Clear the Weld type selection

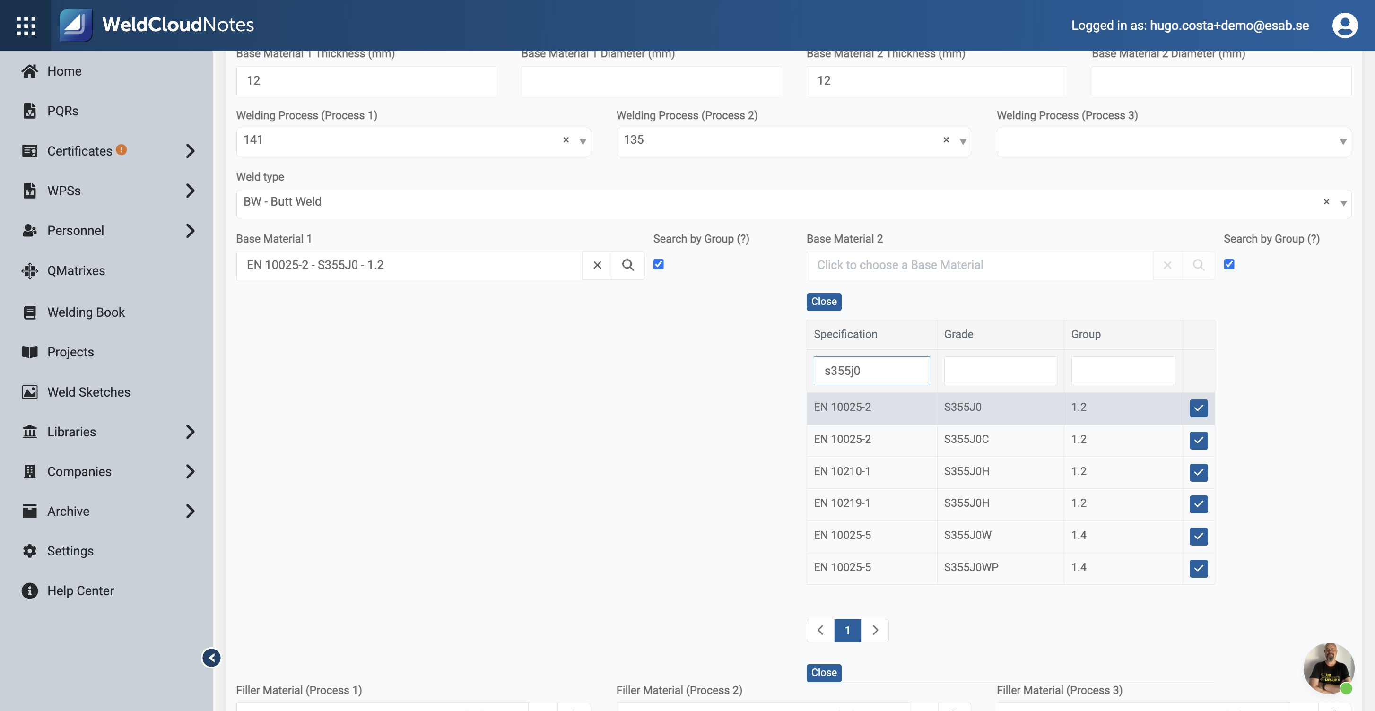tap(1326, 202)
